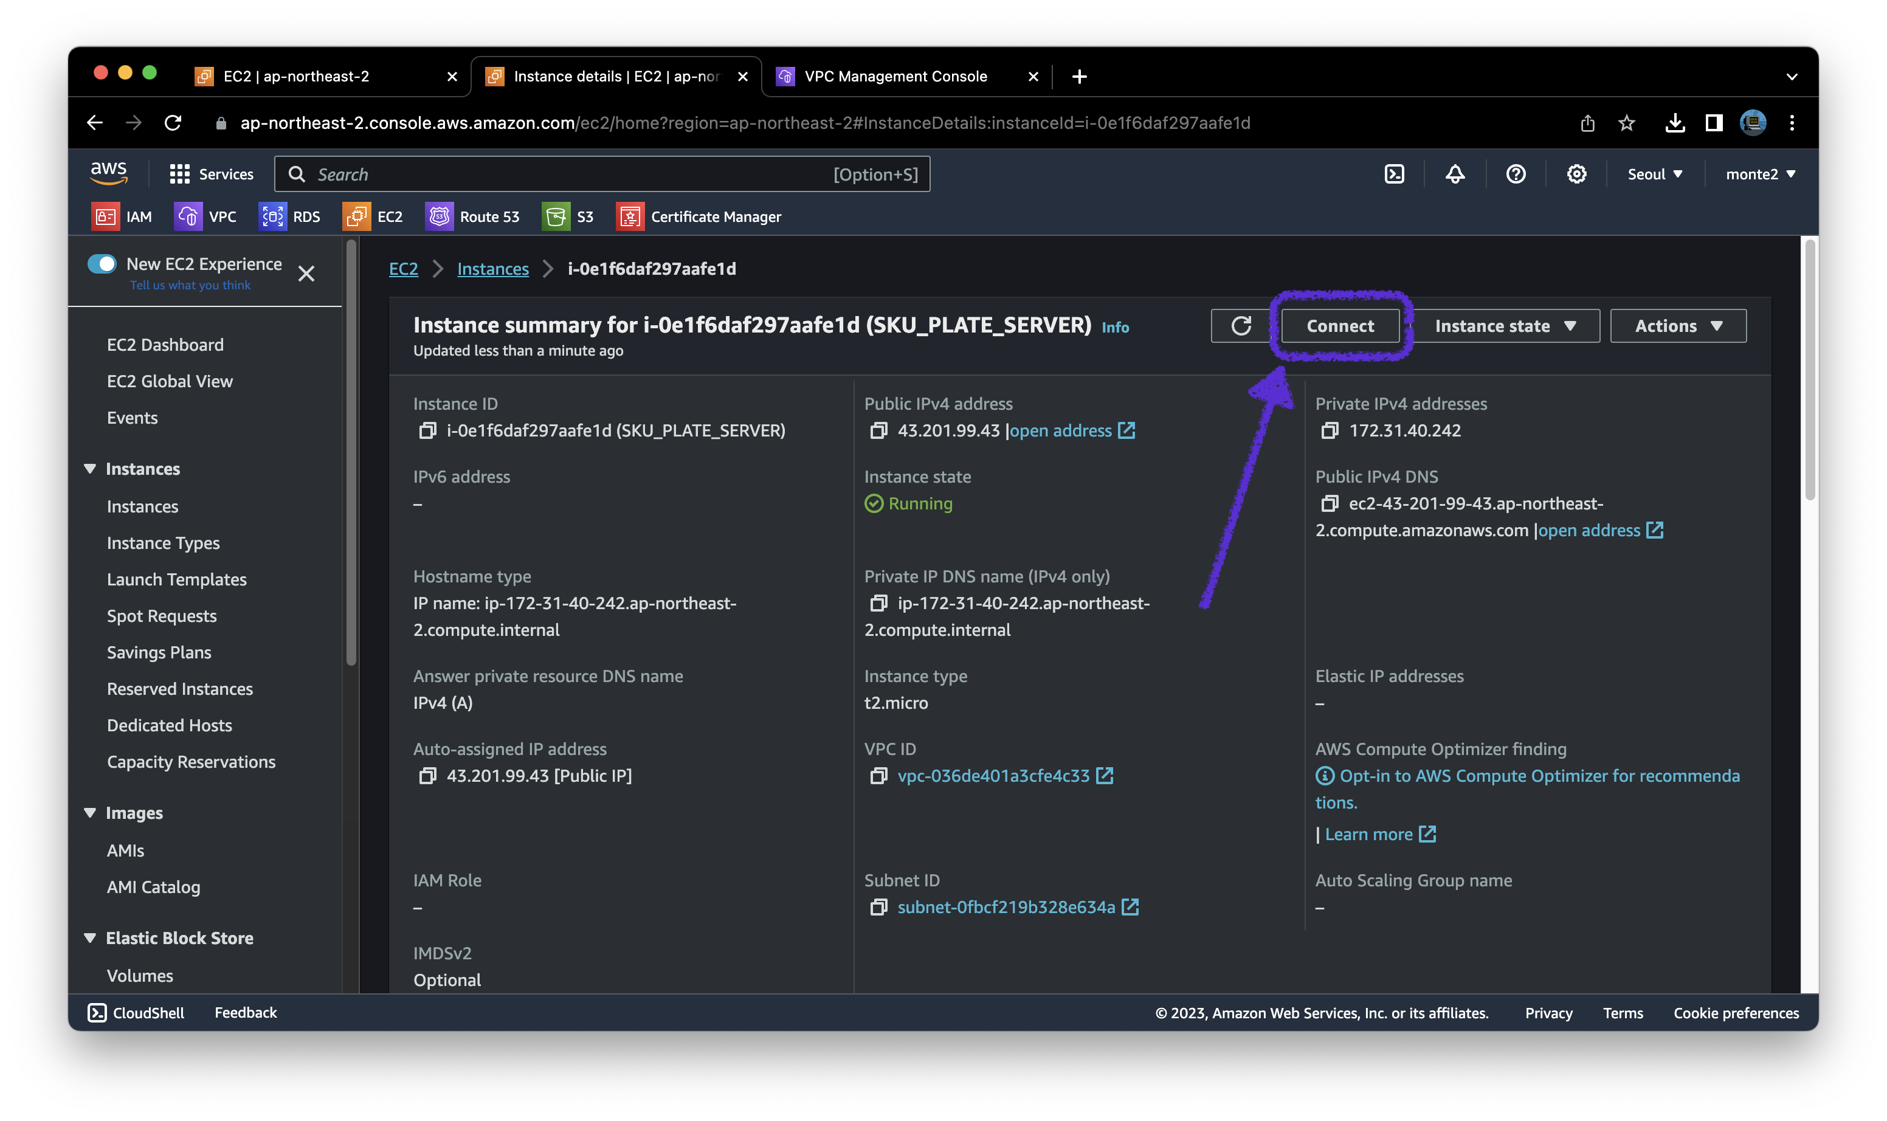
Task: Open the vpc-036de401a3cfe4c33 link
Action: [x=993, y=776]
